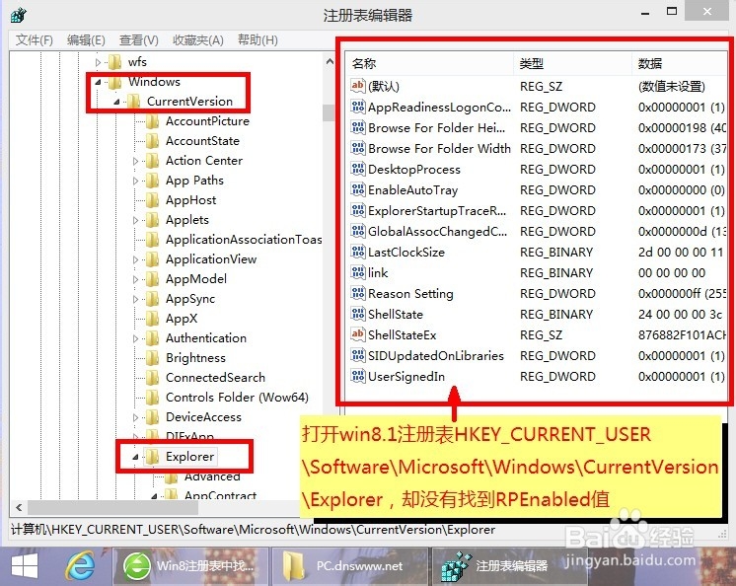Switch to the Win8注册表中找... browser taskbar window

[x=191, y=566]
